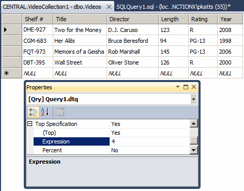Select the Expression property row
244x191 pixels.
tap(71, 141)
